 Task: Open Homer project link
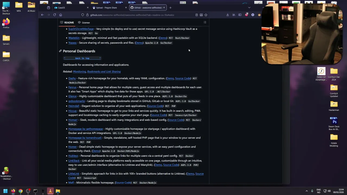pos(72,147)
